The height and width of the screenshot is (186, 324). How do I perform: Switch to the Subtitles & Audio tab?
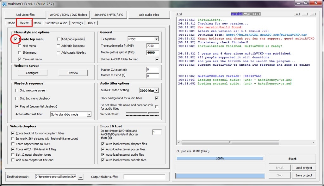[x=56, y=23]
